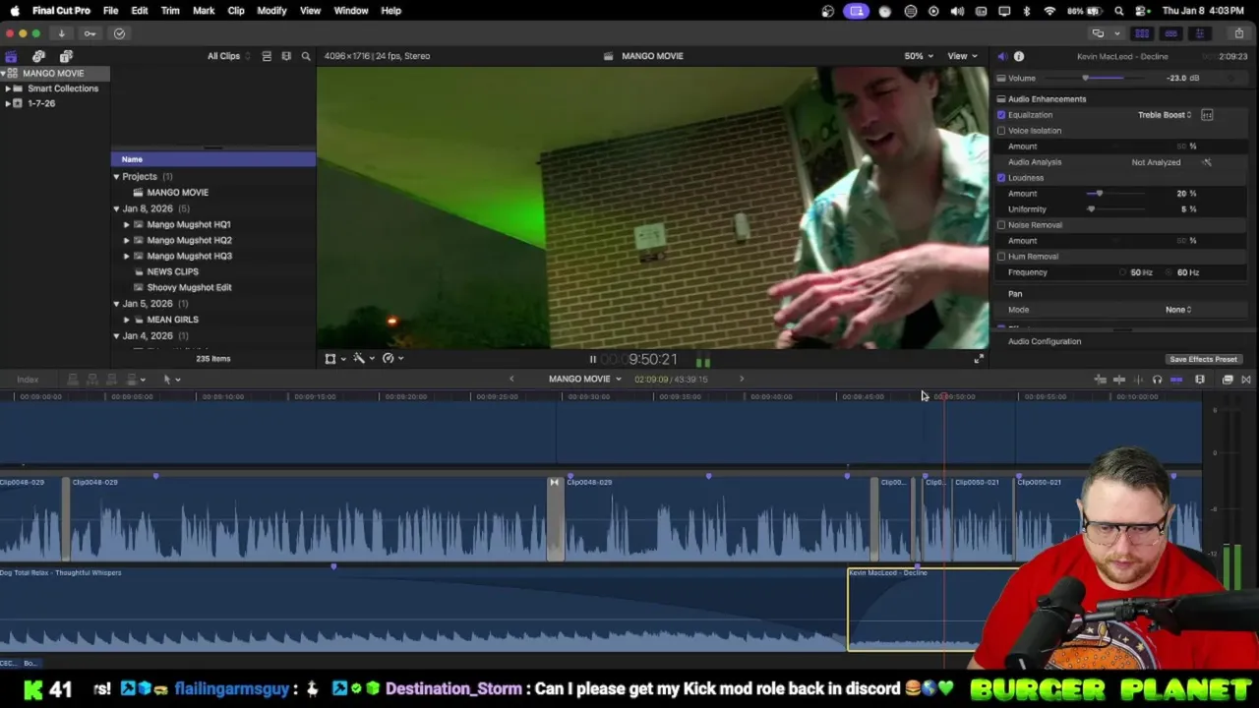Click the browser search magnifier icon
Image resolution: width=1259 pixels, height=708 pixels.
click(306, 56)
